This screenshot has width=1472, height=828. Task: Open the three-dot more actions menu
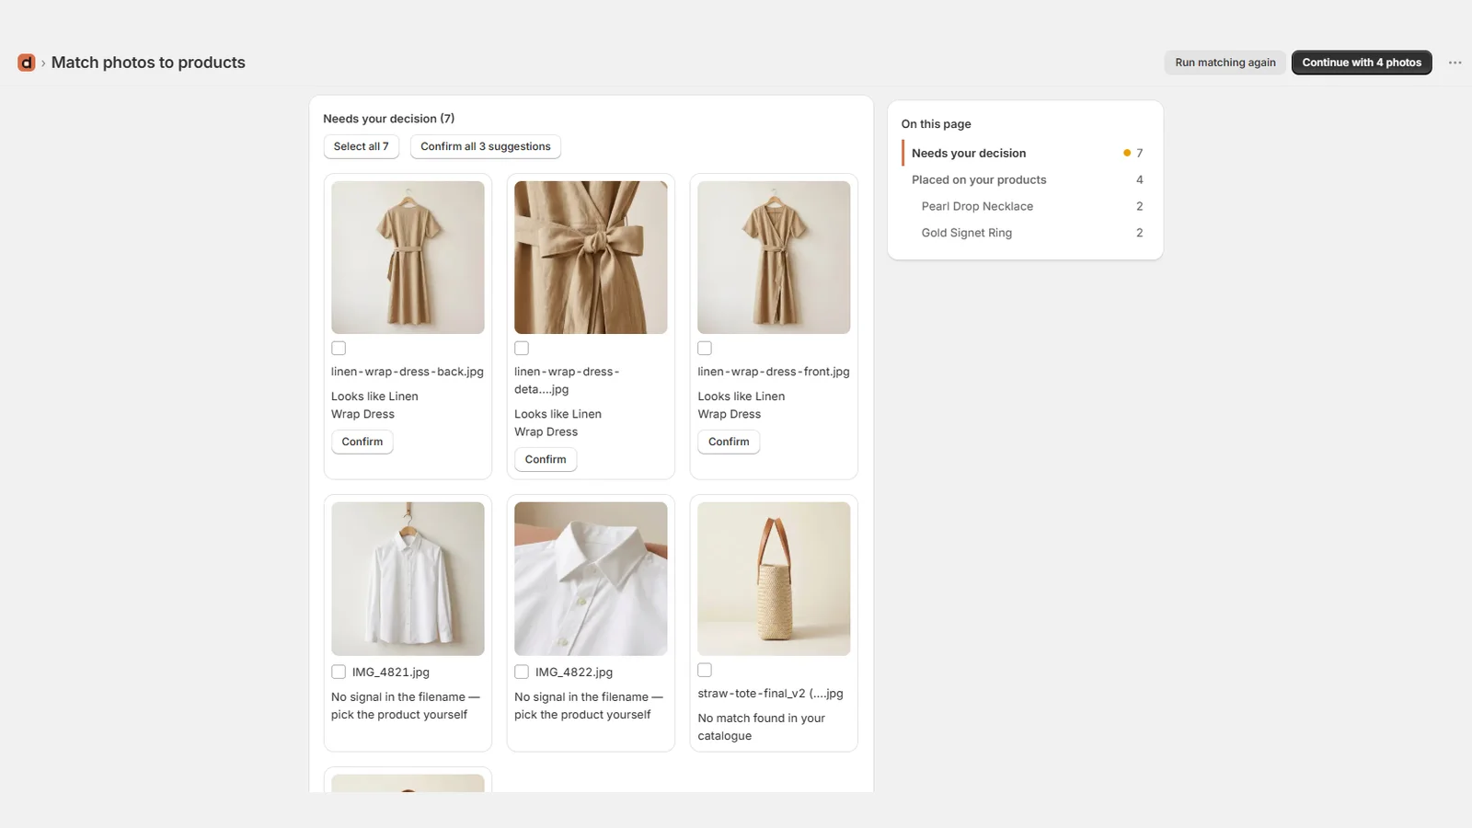(x=1455, y=63)
